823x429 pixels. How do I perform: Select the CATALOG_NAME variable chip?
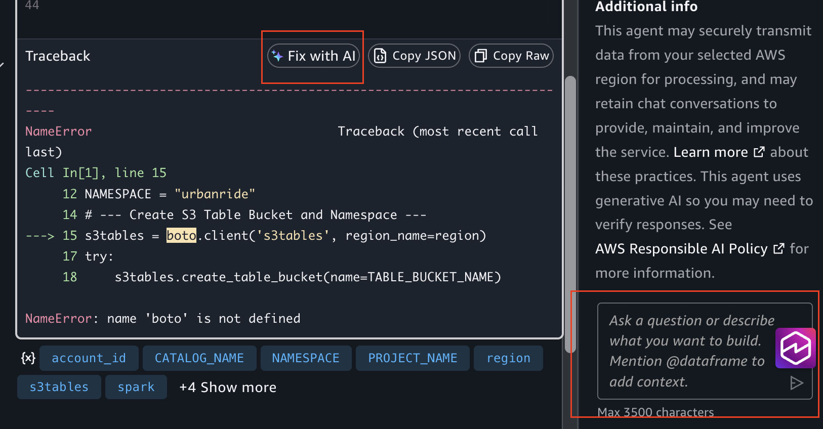[199, 358]
